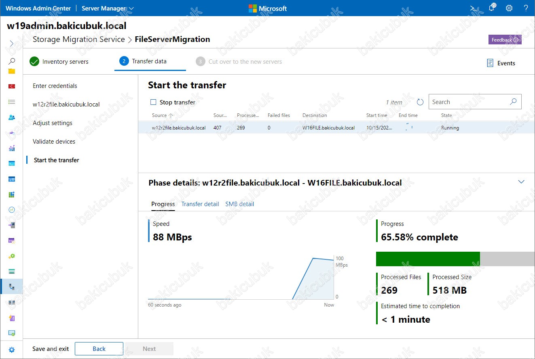Click the Running state cell
This screenshot has height=359, width=535.
click(x=450, y=128)
